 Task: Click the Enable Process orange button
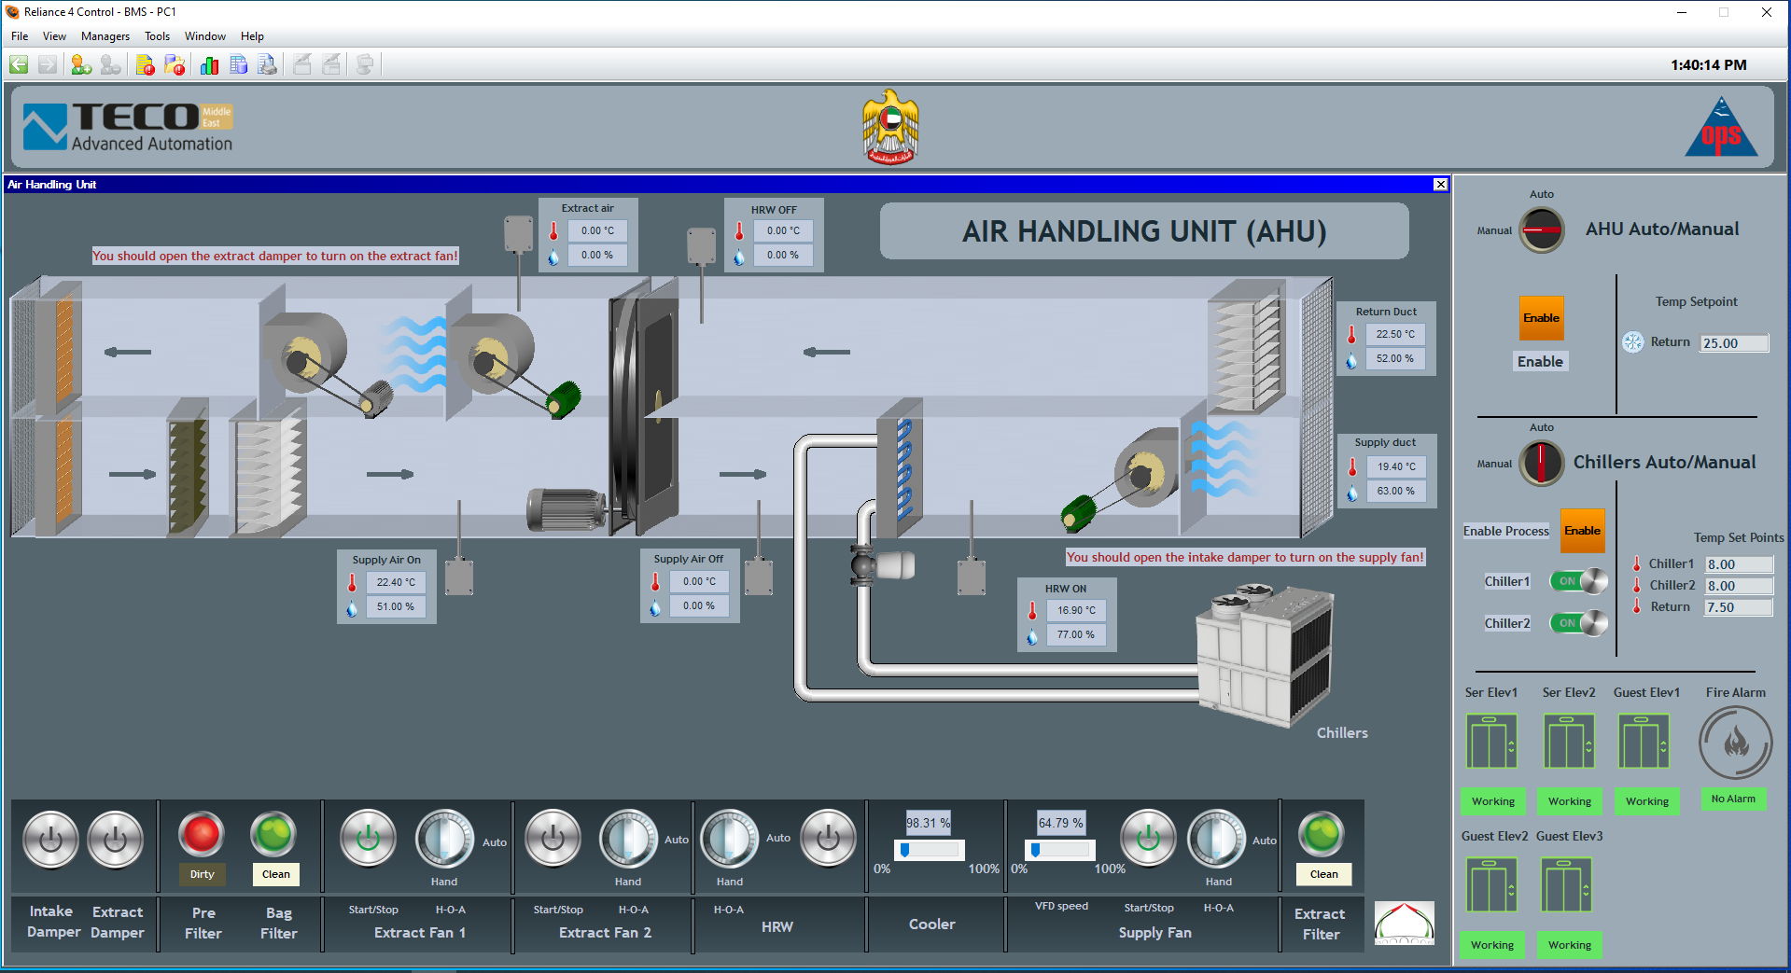[x=1582, y=531]
